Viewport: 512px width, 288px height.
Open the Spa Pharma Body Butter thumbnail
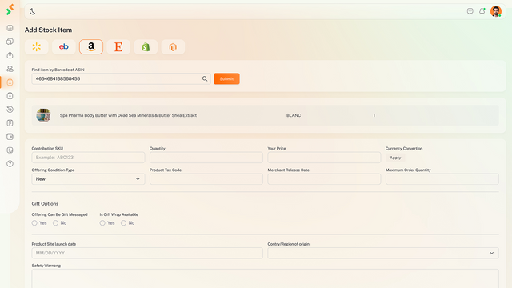click(43, 115)
